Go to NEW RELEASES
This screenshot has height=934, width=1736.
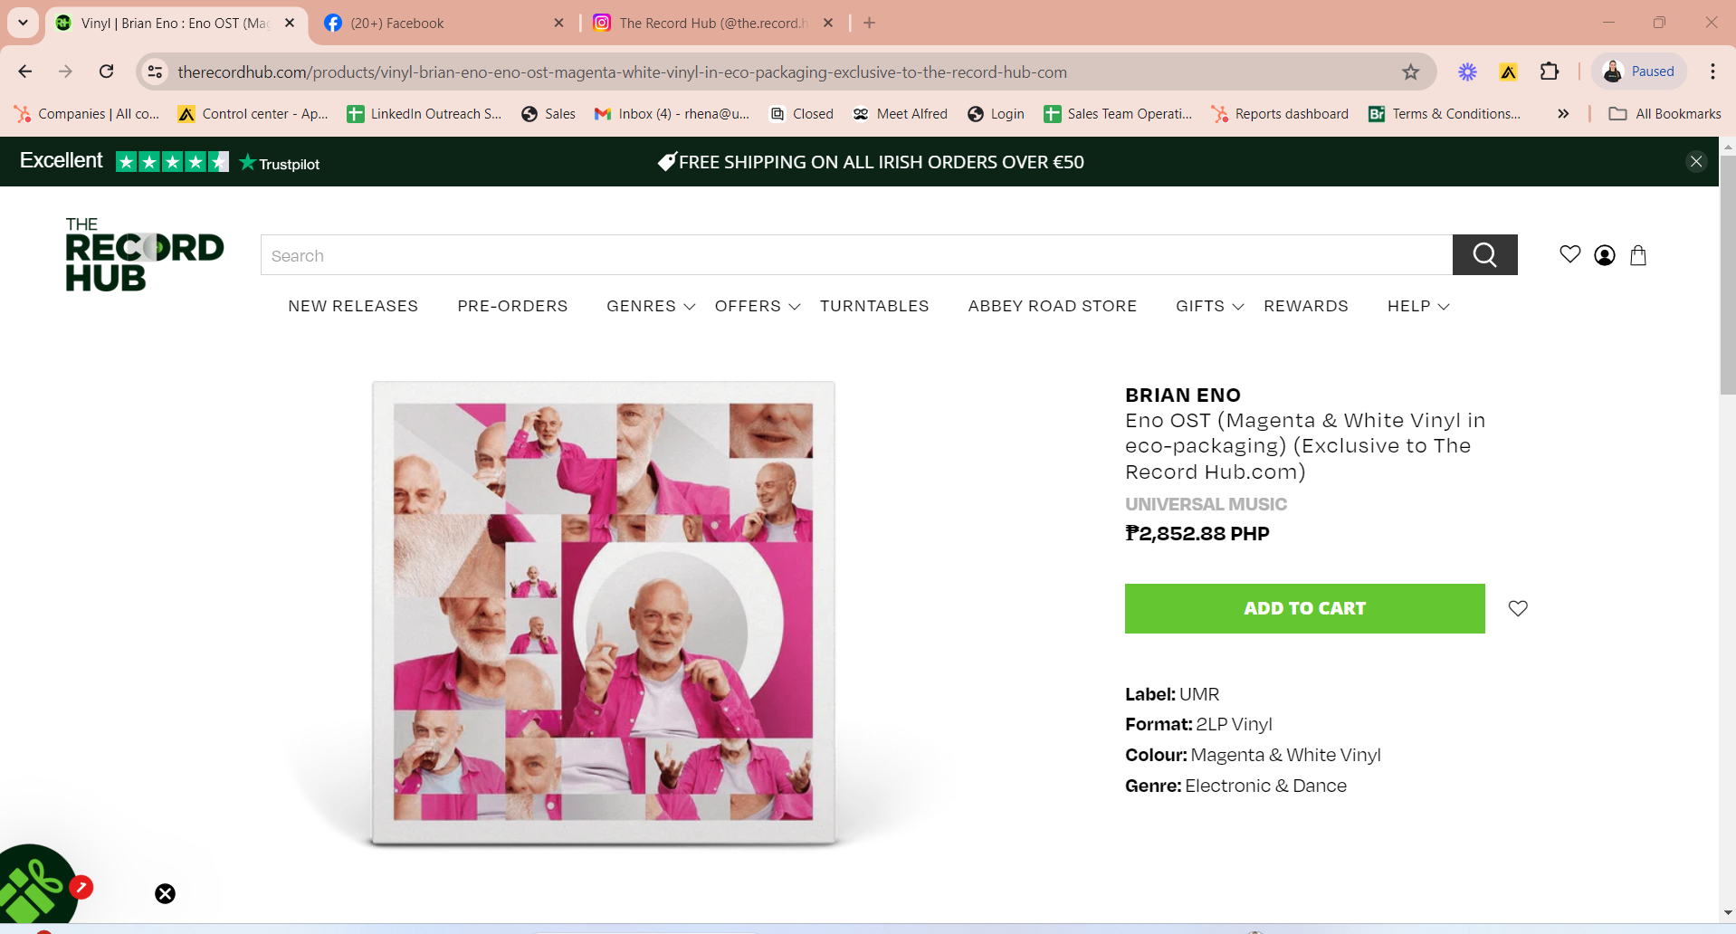coord(353,306)
